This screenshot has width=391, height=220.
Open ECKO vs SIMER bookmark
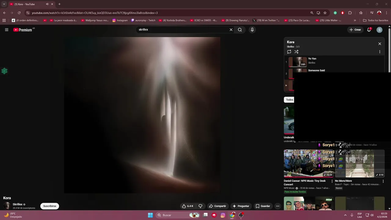click(203, 20)
